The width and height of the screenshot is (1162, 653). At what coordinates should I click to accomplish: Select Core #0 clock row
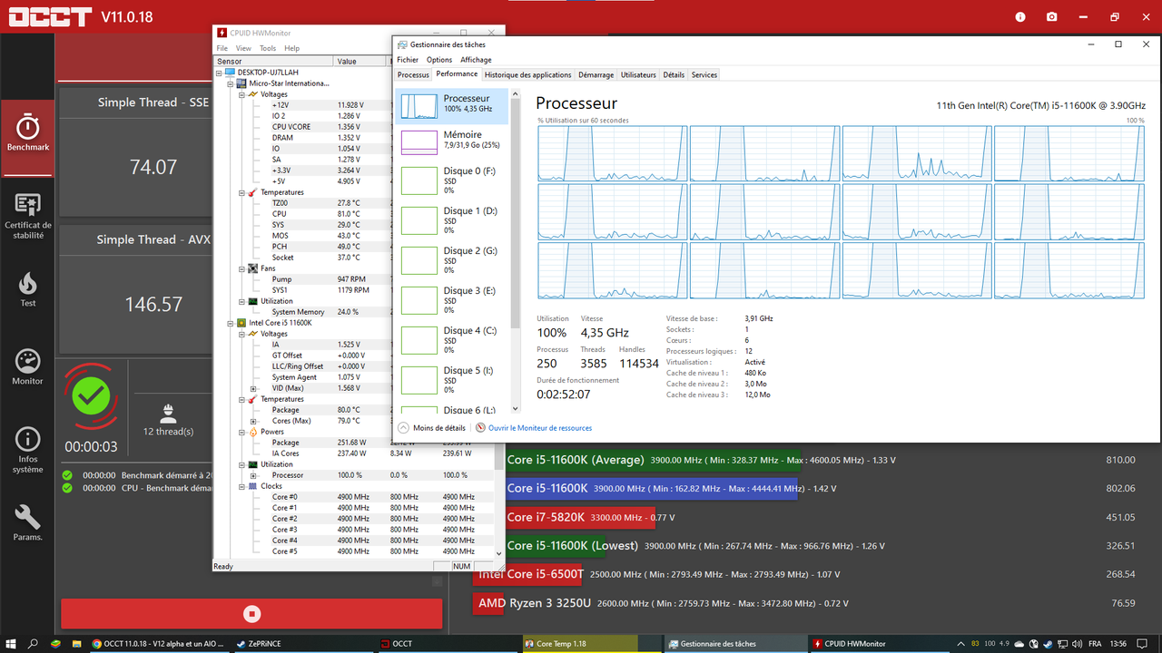coord(356,497)
